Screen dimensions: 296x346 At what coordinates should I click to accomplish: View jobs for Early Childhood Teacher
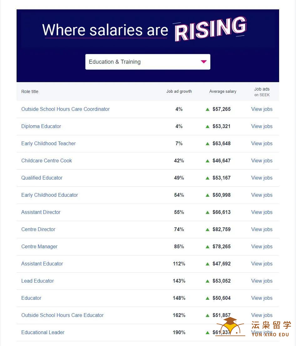(x=262, y=143)
